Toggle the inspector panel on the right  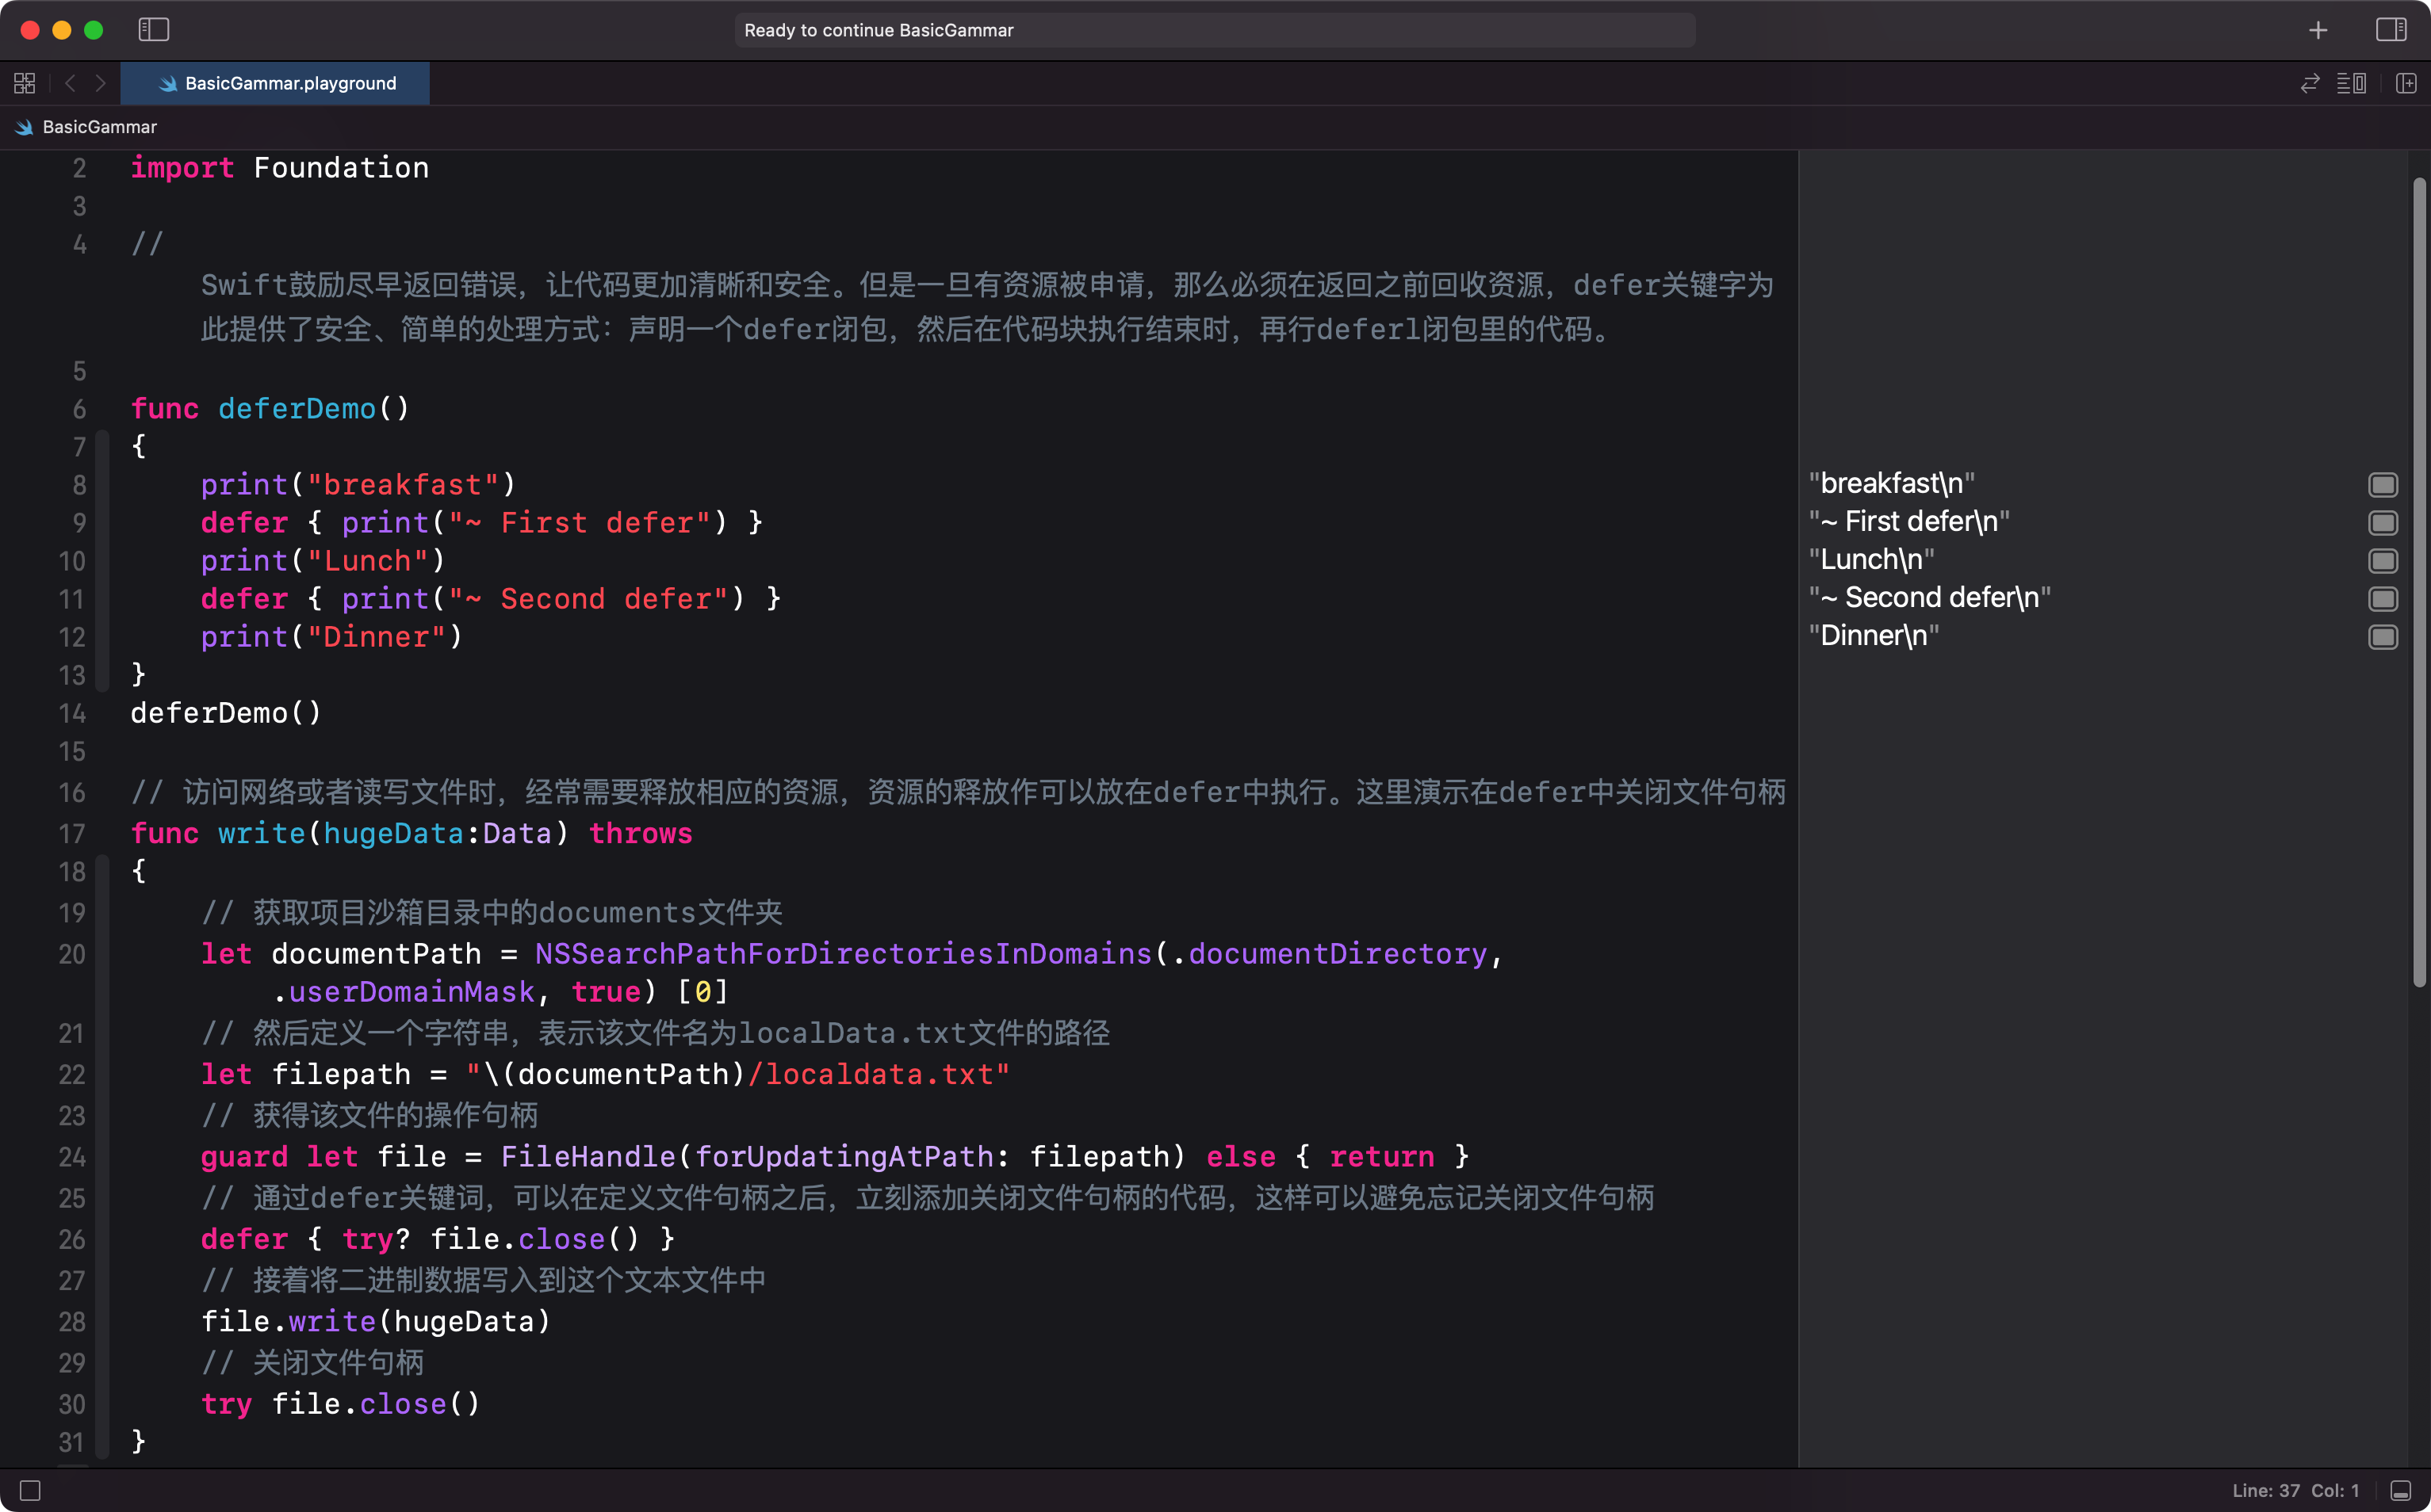[x=2391, y=30]
